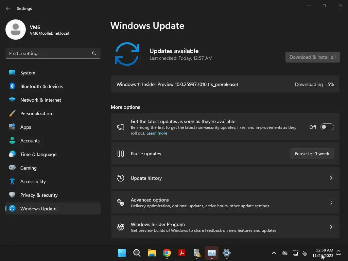Go to Bluetooth & devices

click(53, 86)
